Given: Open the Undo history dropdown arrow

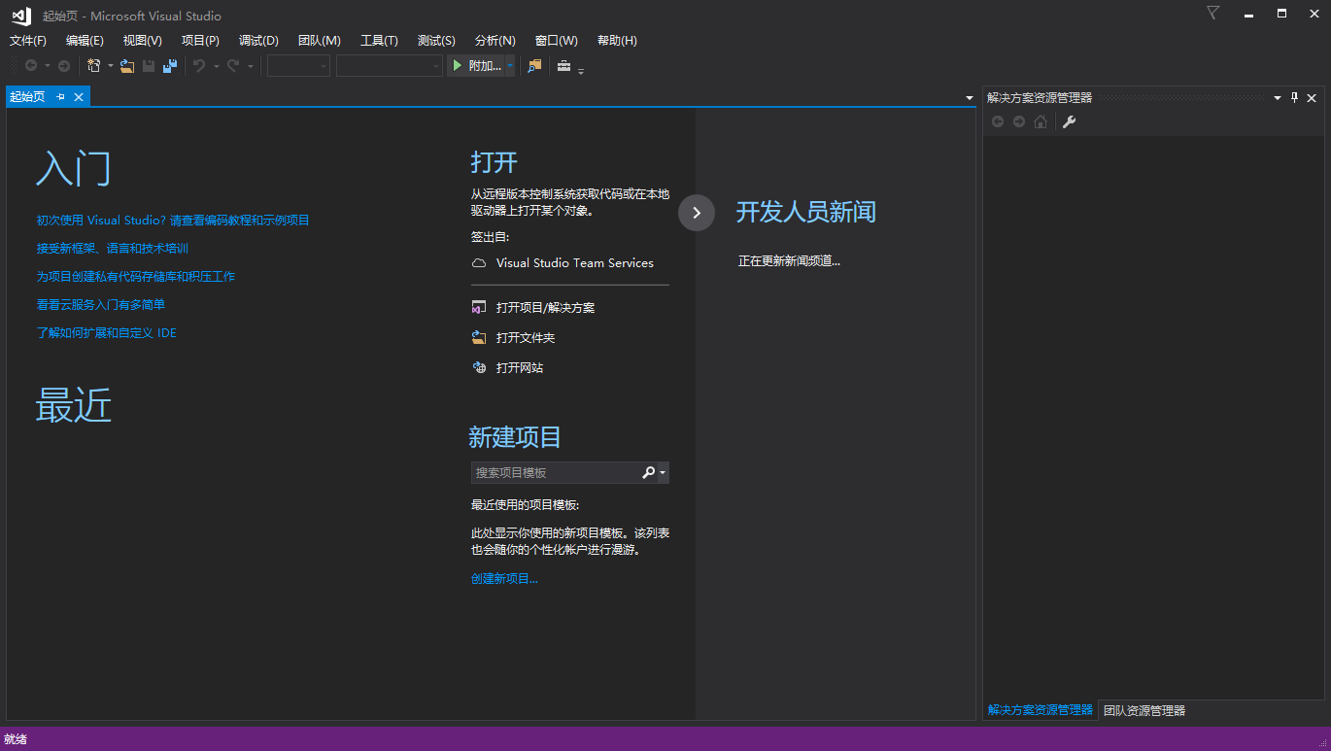Looking at the screenshot, I should click(216, 66).
